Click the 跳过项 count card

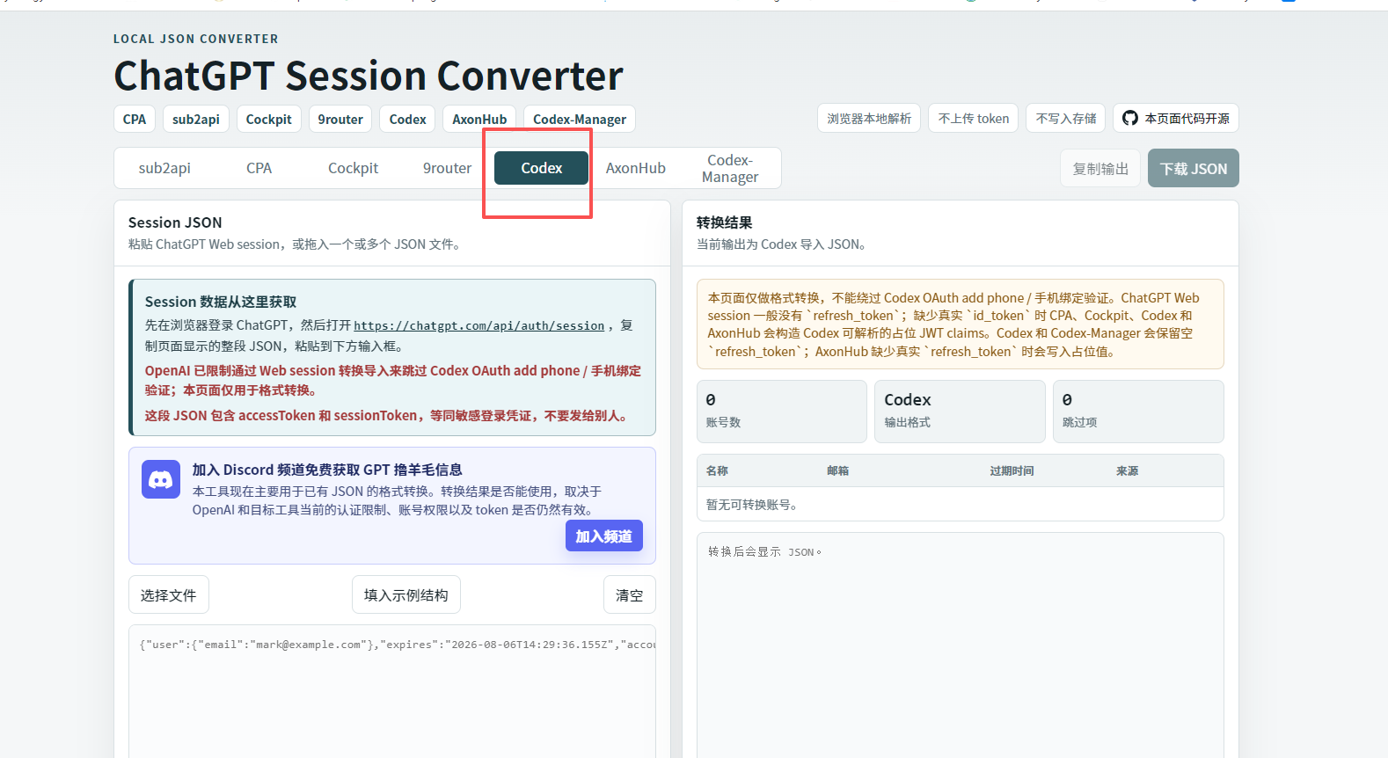pos(1138,411)
